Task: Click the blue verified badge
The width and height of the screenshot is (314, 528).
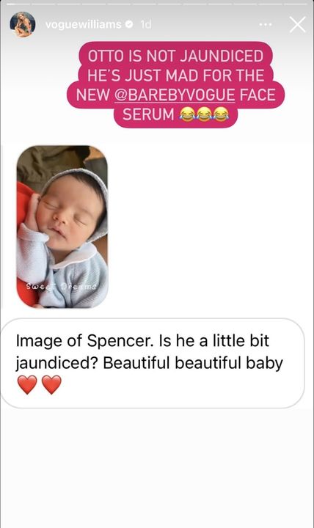Action: pyautogui.click(x=129, y=24)
